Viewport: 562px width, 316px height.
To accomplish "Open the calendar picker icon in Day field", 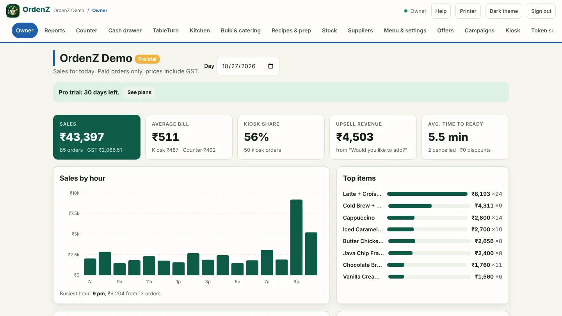I will pyautogui.click(x=271, y=66).
